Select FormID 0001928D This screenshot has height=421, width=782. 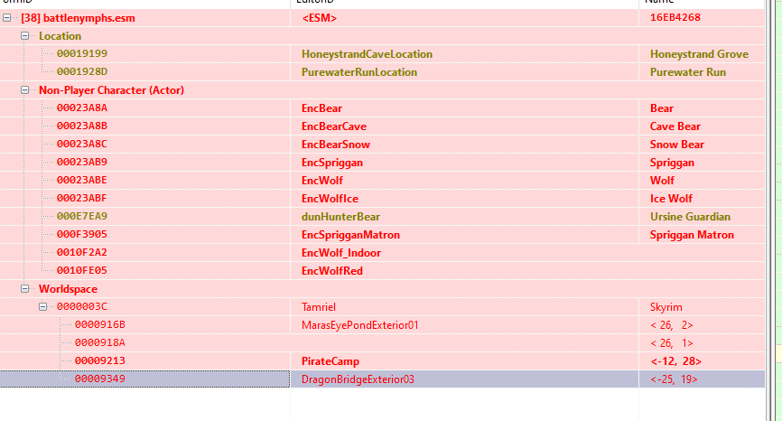coord(82,72)
